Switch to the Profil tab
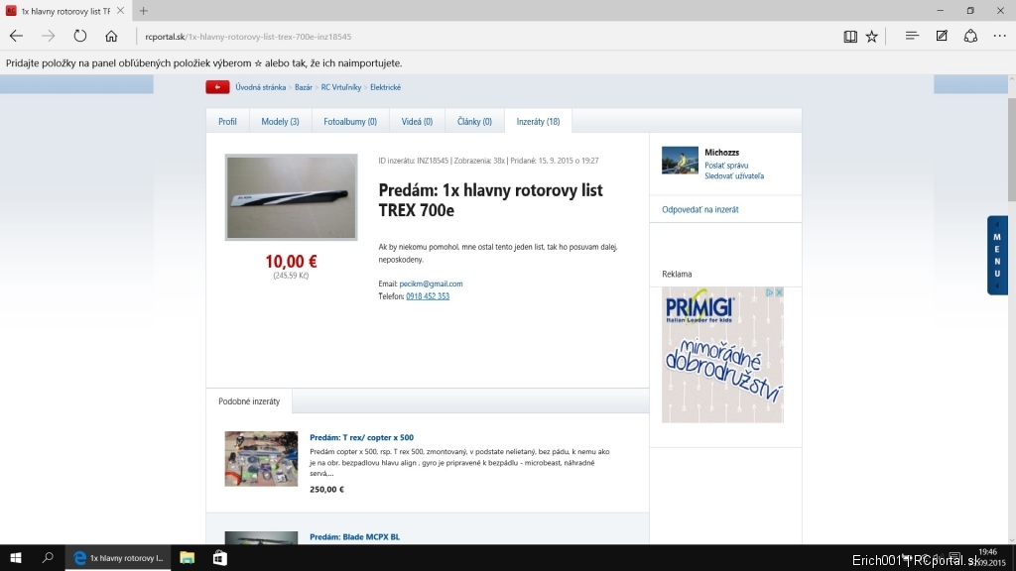The height and width of the screenshot is (571, 1016). [x=227, y=121]
